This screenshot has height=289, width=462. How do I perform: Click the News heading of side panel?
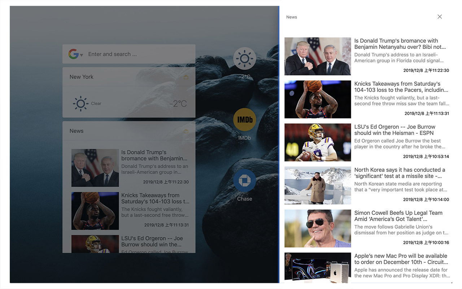292,17
